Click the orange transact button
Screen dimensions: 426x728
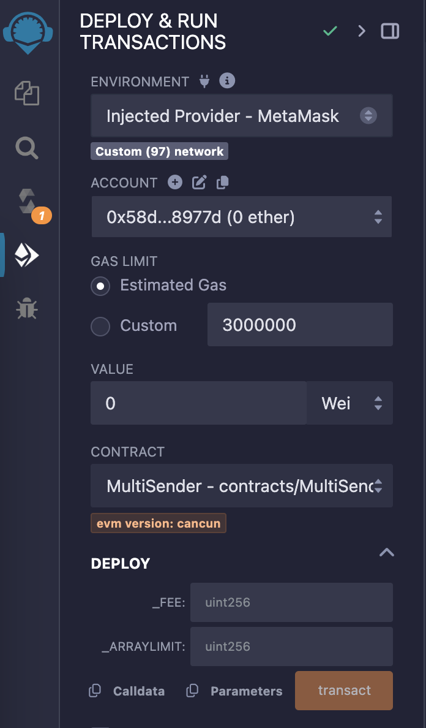(x=344, y=691)
